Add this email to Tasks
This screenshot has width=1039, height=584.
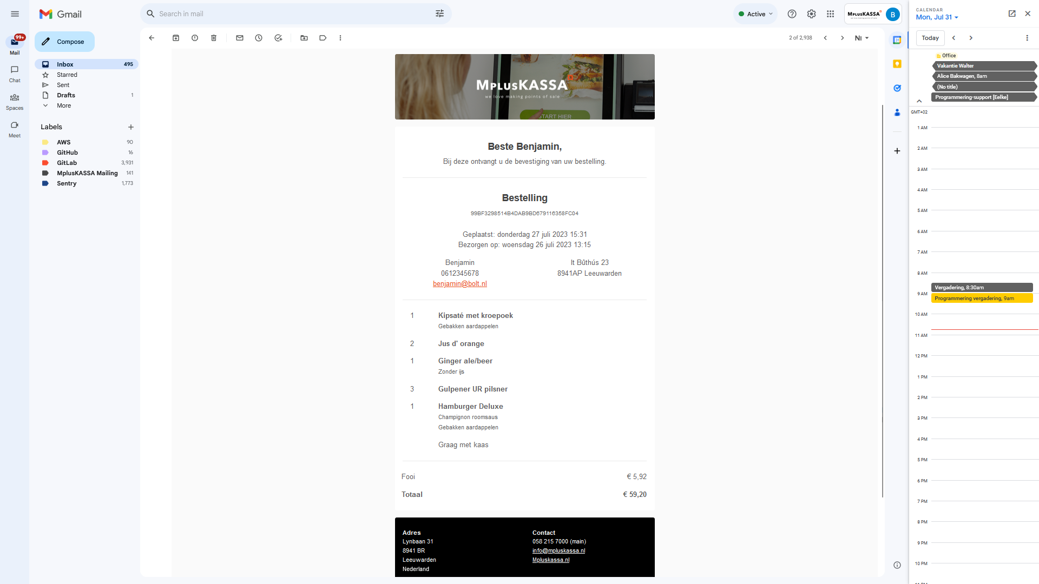point(278,38)
